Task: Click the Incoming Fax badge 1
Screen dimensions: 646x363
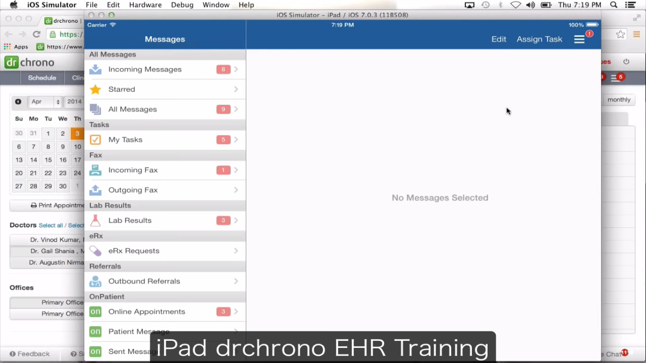Action: [x=223, y=170]
